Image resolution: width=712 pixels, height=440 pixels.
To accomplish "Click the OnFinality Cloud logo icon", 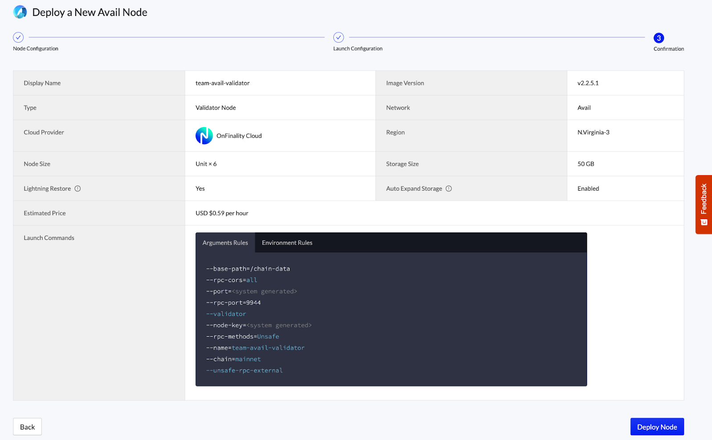I will (x=204, y=136).
